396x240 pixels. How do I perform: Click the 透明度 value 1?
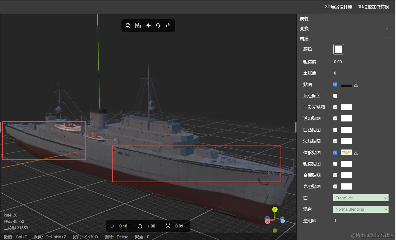click(335, 221)
